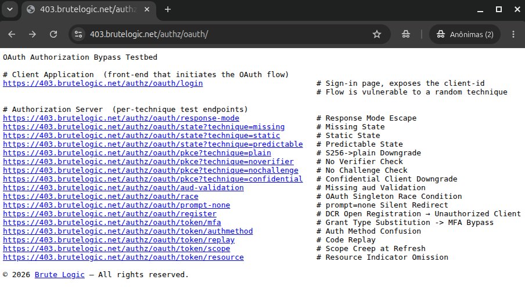The height and width of the screenshot is (287, 525).
Task: Click the '# Code Replay' comment
Action: [346, 239]
